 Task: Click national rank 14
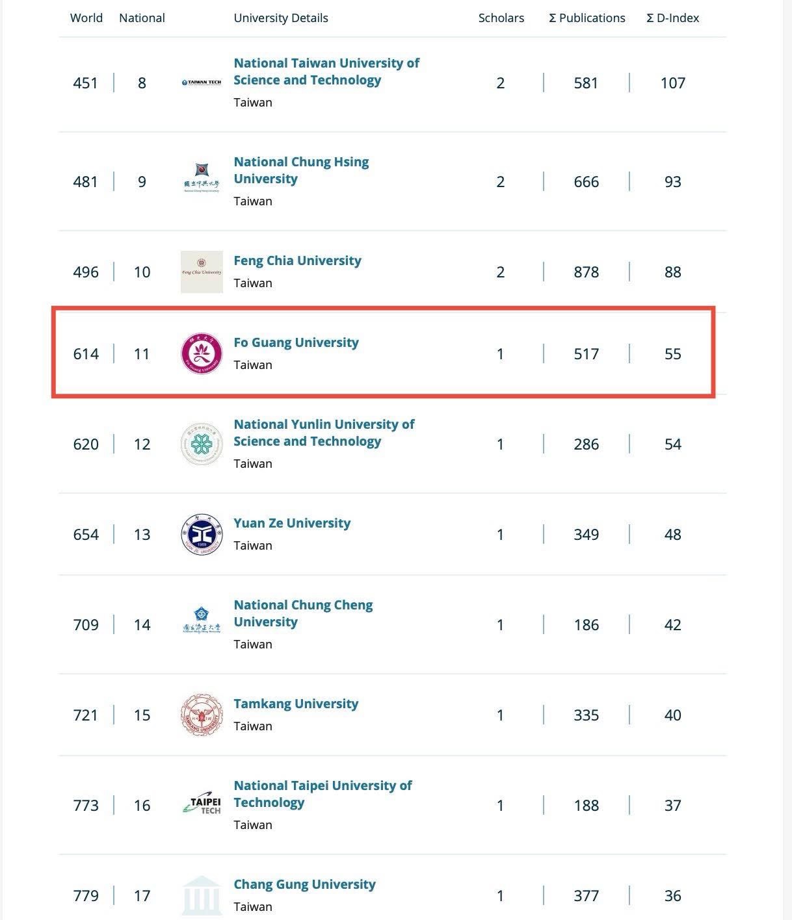pos(142,625)
